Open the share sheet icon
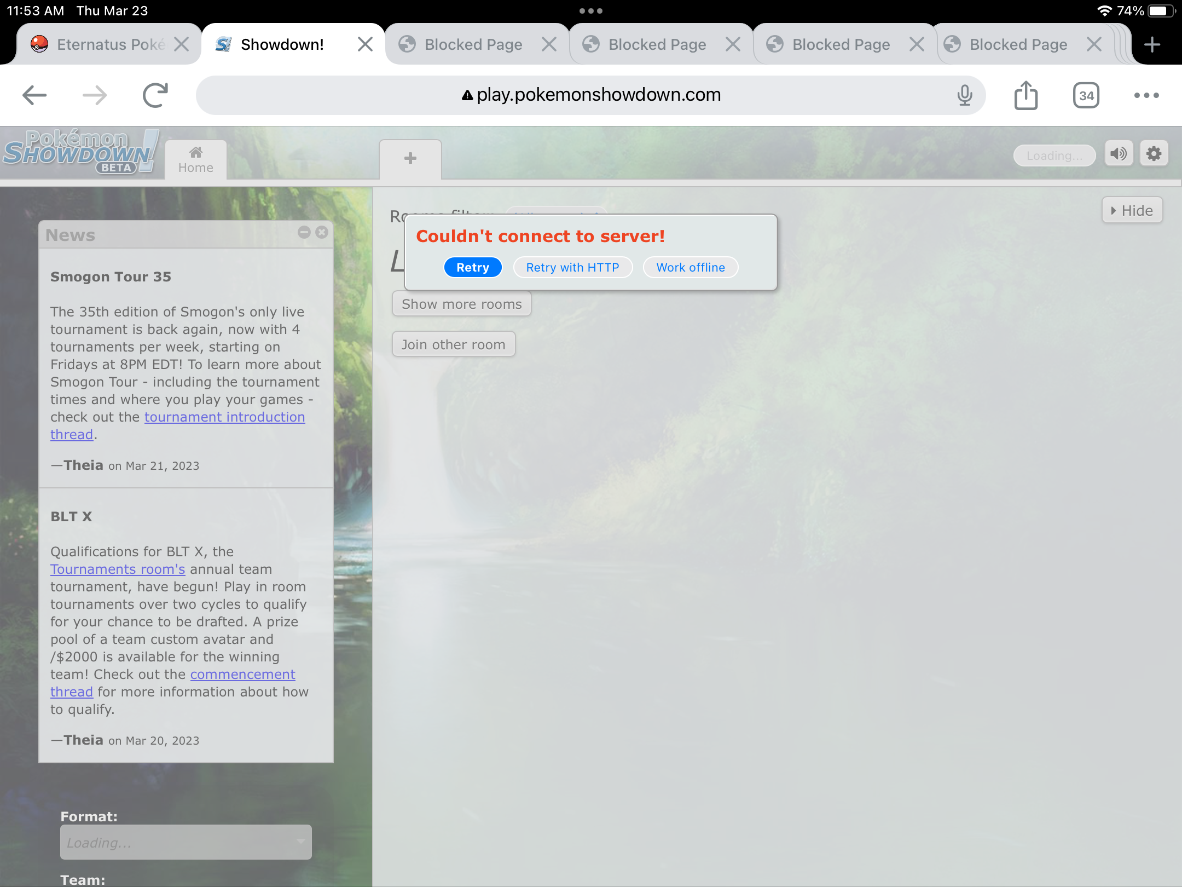Viewport: 1182px width, 887px height. (1026, 95)
